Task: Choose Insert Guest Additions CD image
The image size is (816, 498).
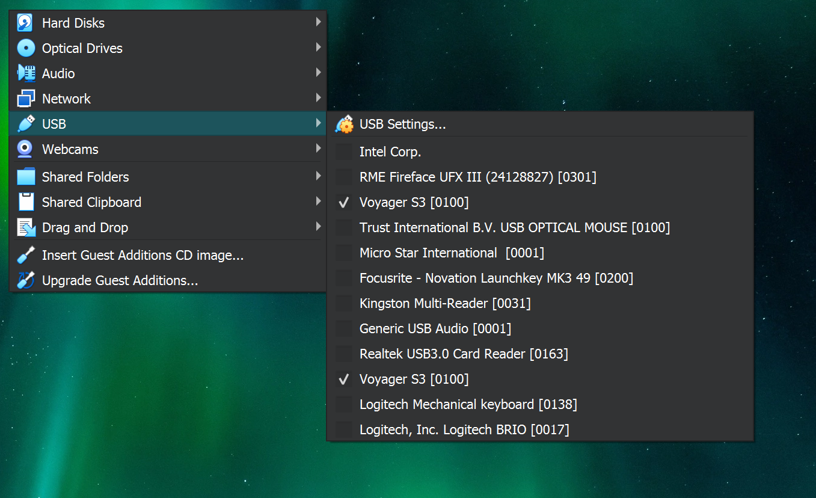Action: (x=143, y=255)
